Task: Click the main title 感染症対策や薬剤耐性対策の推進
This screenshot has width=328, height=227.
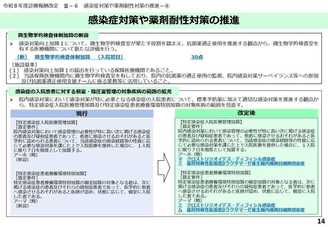Action: click(x=164, y=20)
